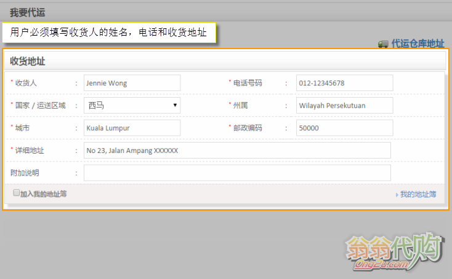Open the 代运仓库地址 link
The height and width of the screenshot is (279, 452).
tap(418, 44)
